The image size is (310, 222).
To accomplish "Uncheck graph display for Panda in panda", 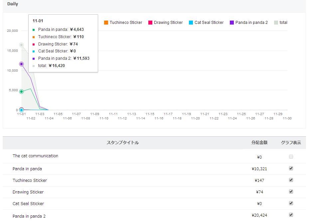I will (x=291, y=168).
